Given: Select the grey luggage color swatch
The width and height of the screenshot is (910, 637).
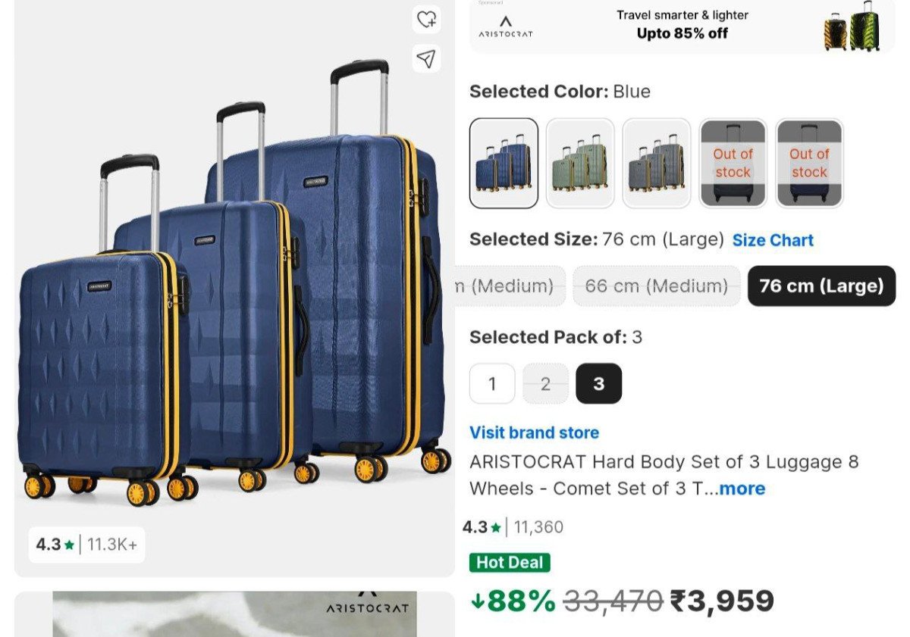Looking at the screenshot, I should pos(657,163).
